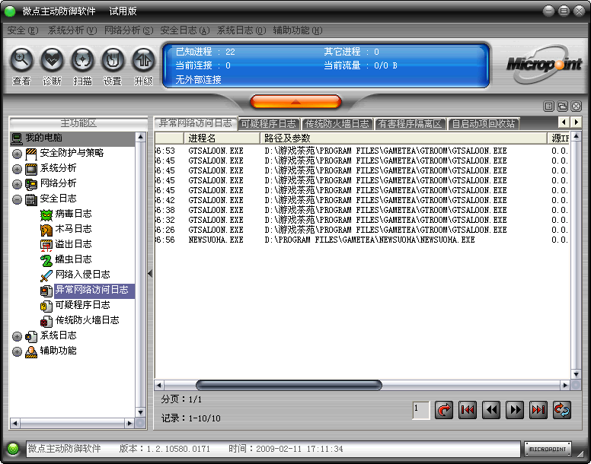Image resolution: width=591 pixels, height=464 pixels.
Task: Click the 系统分析 tree icon
Action: coord(31,169)
